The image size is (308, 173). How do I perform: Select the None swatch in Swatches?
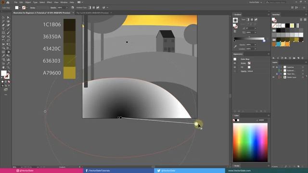(274, 25)
